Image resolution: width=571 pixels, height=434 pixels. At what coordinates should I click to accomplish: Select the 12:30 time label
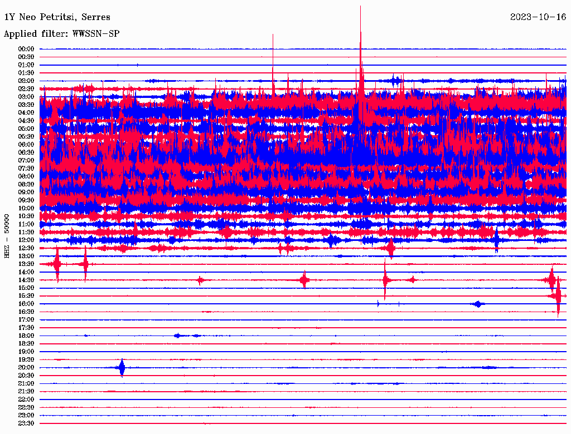point(27,248)
